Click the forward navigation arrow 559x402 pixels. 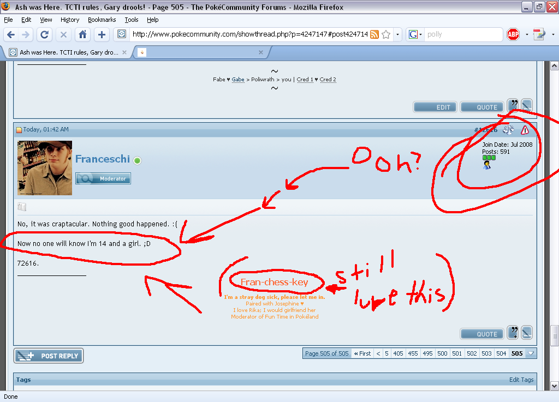click(x=26, y=34)
